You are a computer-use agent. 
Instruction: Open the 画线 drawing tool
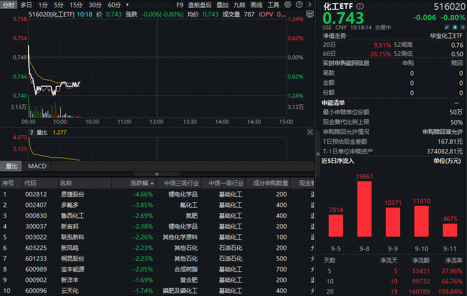[256, 4]
